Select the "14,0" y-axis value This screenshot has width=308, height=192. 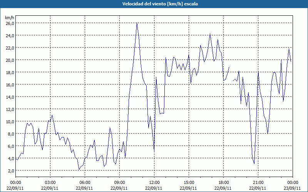[10, 97]
